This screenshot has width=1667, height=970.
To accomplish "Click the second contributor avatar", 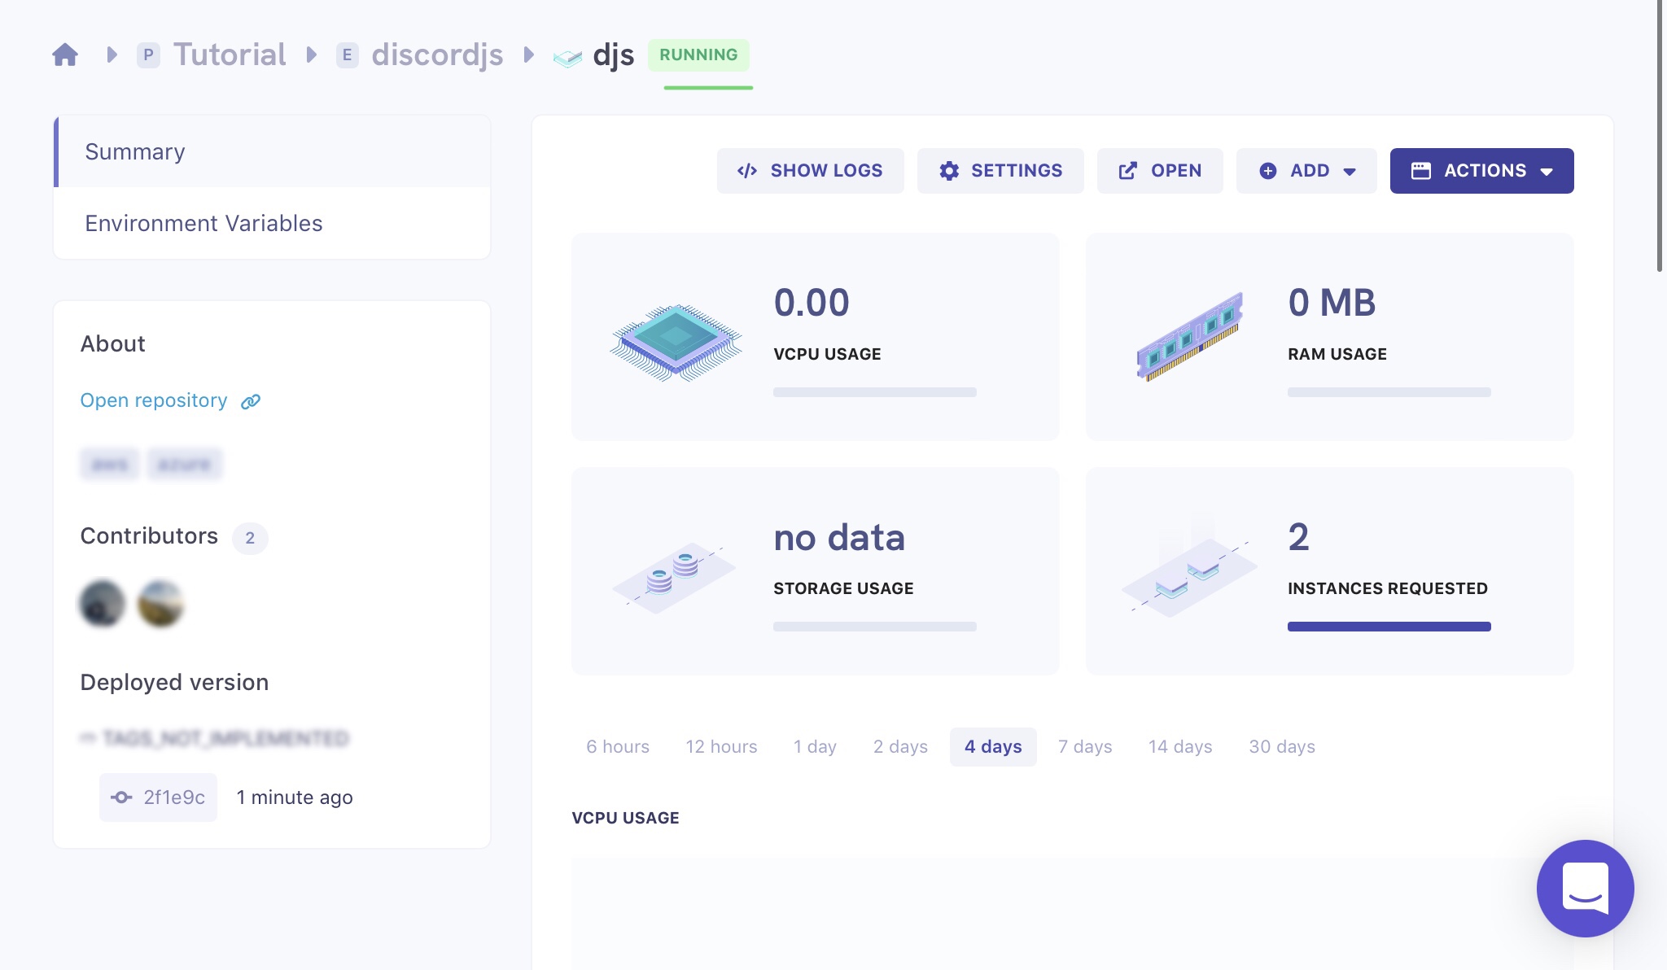I will coord(160,604).
